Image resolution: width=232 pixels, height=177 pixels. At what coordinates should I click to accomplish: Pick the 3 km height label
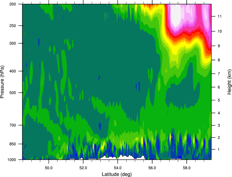click(x=219, y=125)
